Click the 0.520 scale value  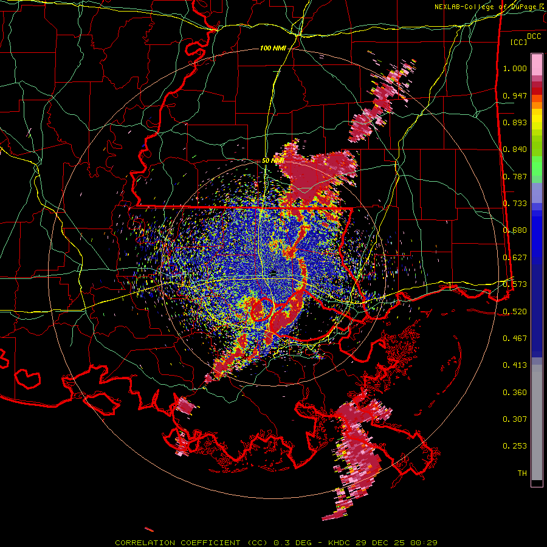click(x=515, y=311)
